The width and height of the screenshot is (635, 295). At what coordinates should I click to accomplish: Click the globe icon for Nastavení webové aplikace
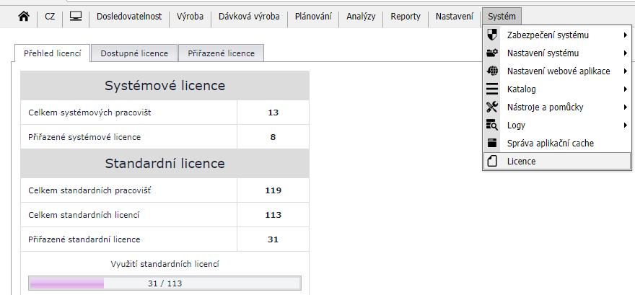493,71
